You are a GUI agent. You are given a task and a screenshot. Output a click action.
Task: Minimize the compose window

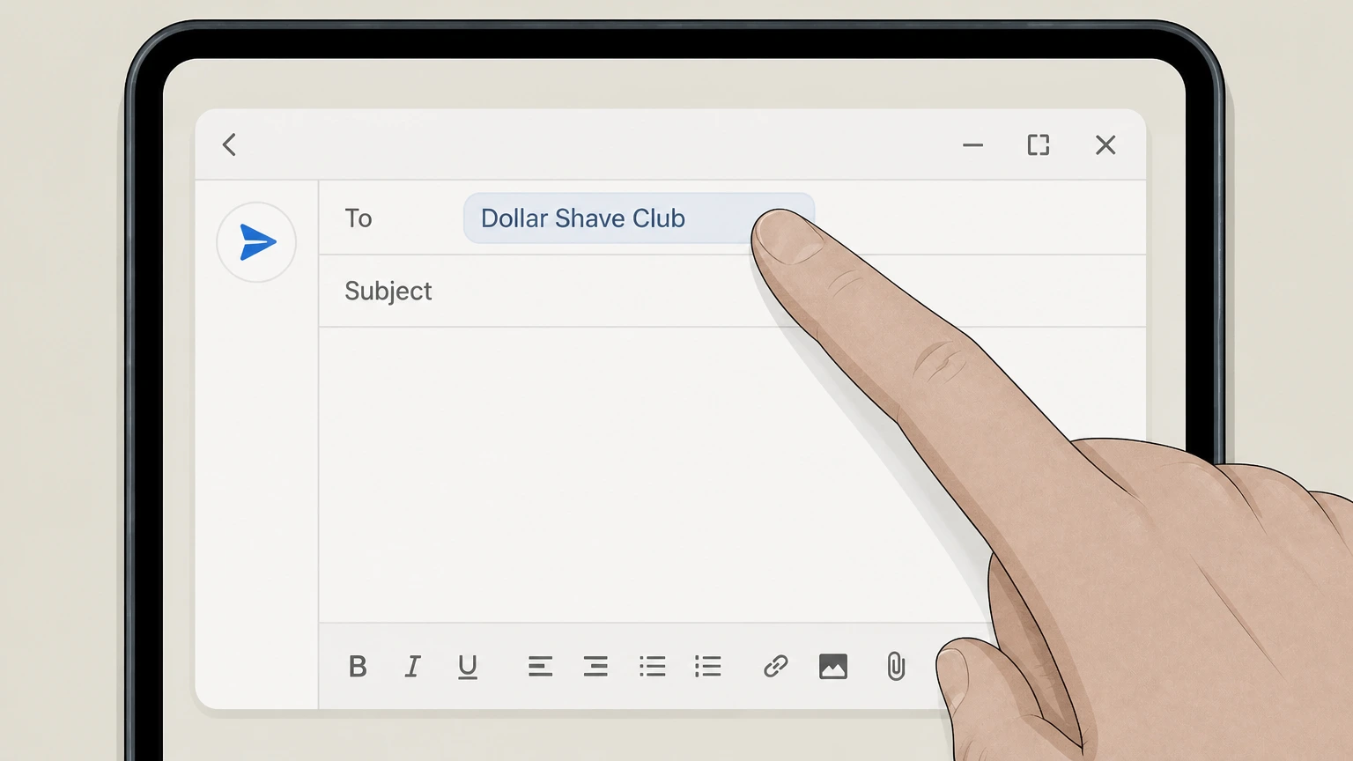point(972,144)
